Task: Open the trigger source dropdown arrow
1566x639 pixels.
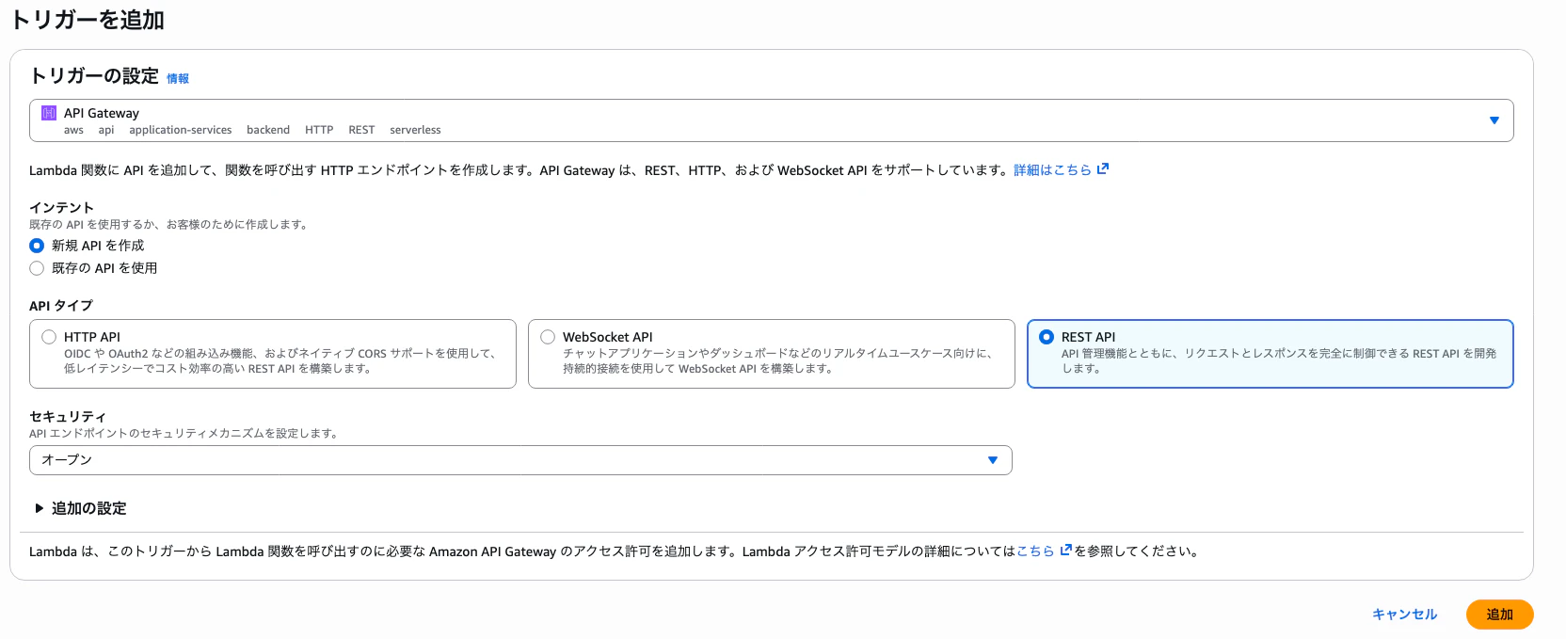Action: (1494, 120)
